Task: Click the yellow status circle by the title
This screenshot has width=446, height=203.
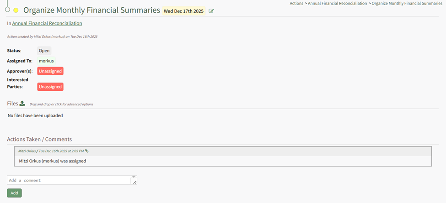Action: click(16, 10)
